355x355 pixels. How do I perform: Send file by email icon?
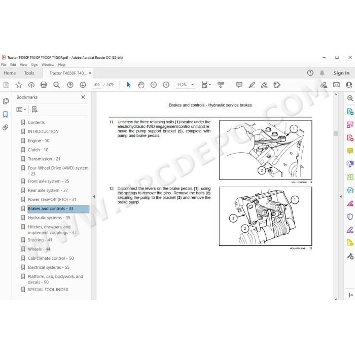click(x=336, y=85)
